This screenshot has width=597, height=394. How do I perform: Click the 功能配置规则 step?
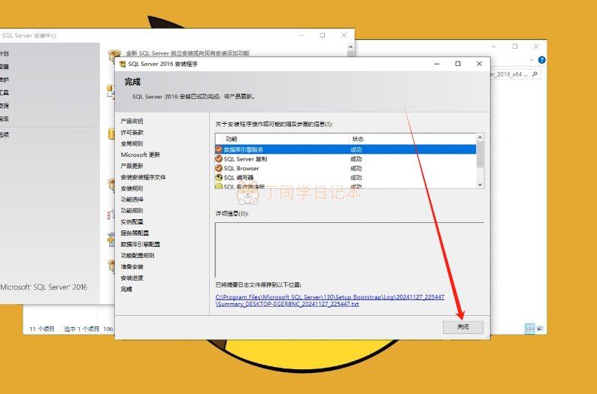pyautogui.click(x=138, y=255)
